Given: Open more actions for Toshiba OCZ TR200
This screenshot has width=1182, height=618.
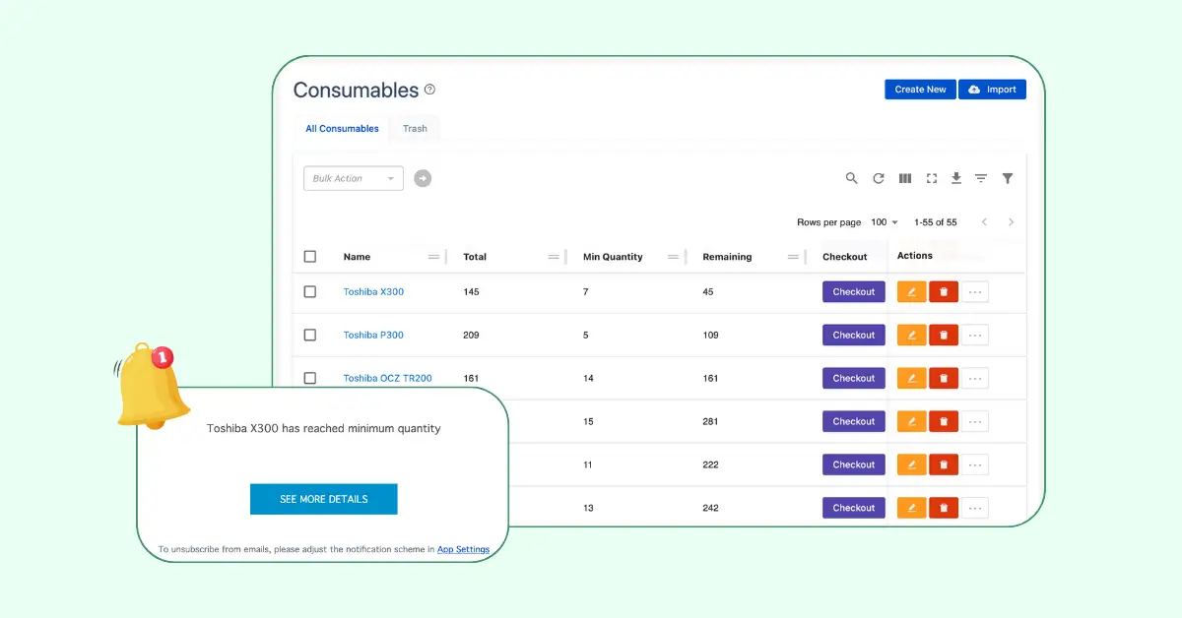Looking at the screenshot, I should tap(975, 378).
